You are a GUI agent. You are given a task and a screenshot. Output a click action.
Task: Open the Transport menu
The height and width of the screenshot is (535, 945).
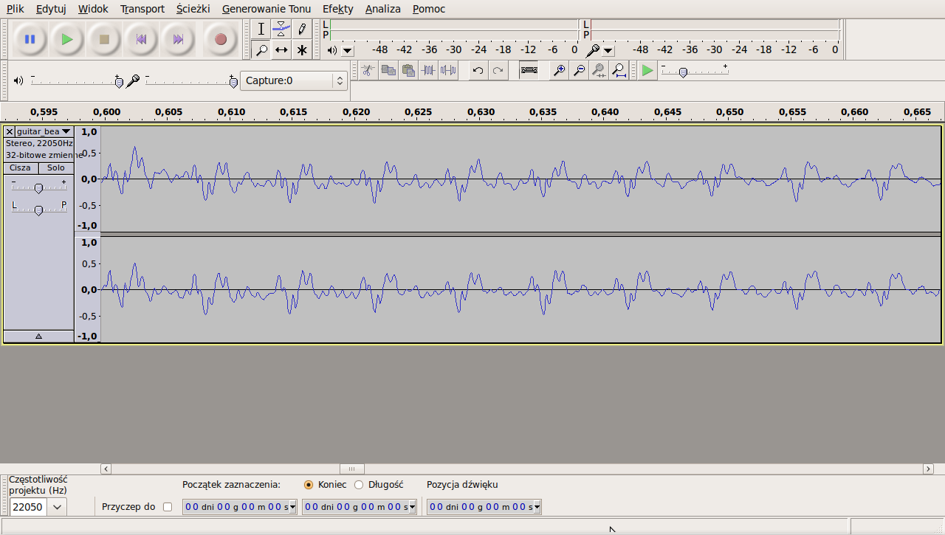142,9
